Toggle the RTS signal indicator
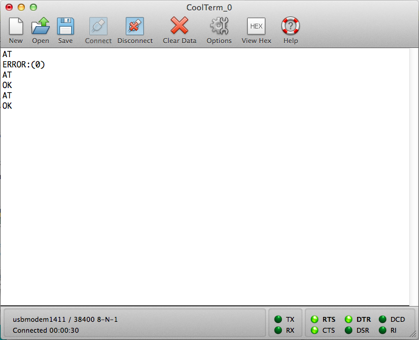419x340 pixels. pos(315,319)
